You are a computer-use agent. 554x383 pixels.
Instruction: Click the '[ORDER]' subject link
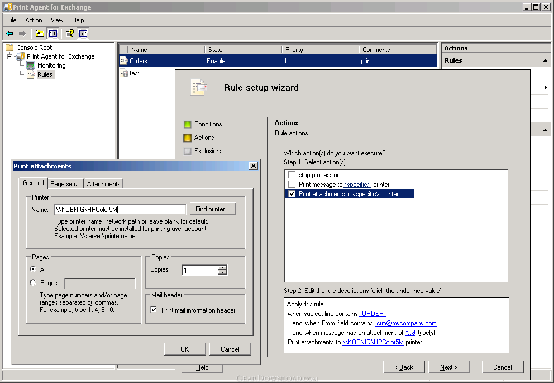point(372,313)
